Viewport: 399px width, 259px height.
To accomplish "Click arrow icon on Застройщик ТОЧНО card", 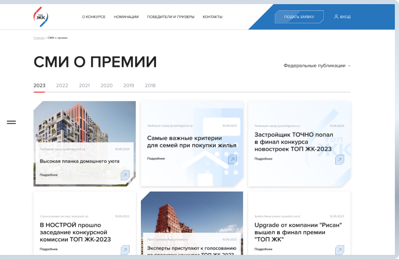I will tap(339, 159).
